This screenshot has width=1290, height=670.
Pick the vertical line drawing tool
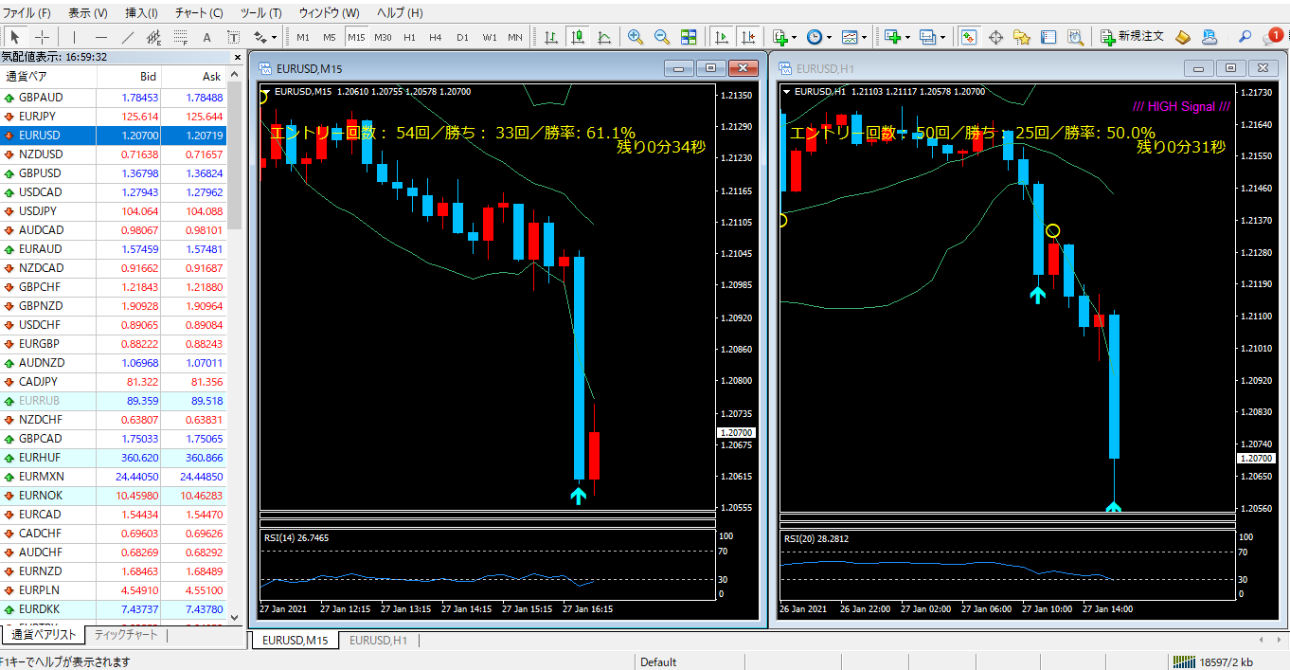(74, 37)
